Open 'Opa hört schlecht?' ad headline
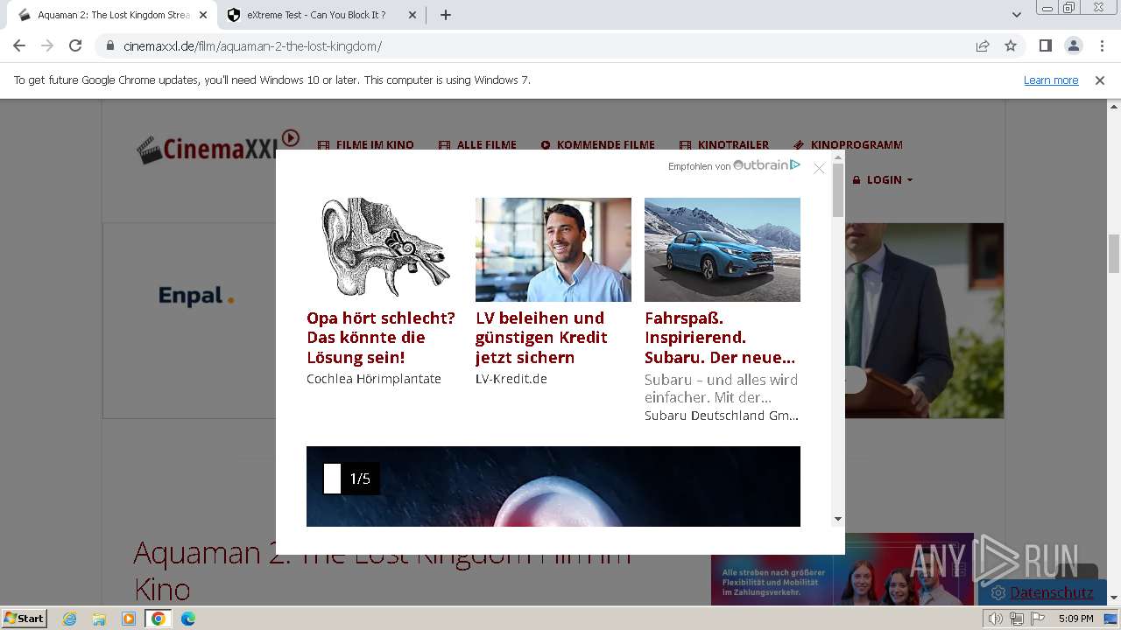This screenshot has height=630, width=1121. click(381, 338)
